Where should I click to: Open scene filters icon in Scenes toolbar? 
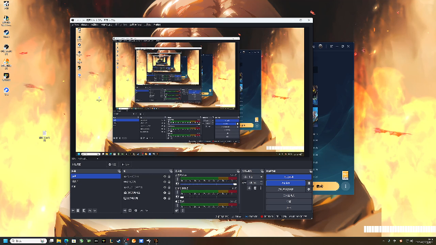tap(84, 211)
